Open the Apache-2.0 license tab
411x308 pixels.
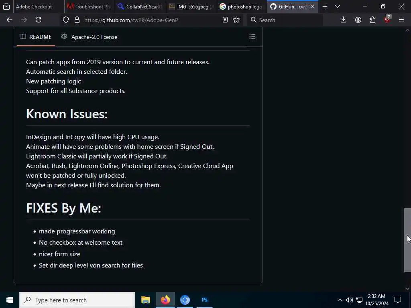(x=89, y=37)
